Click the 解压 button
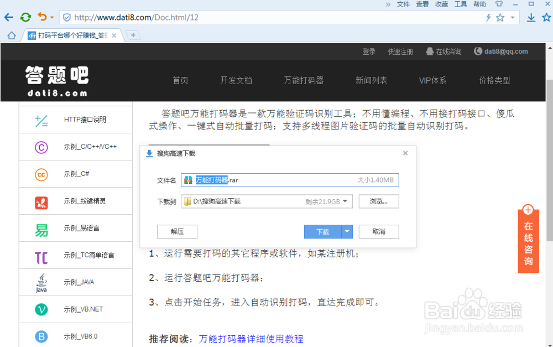 (x=177, y=231)
